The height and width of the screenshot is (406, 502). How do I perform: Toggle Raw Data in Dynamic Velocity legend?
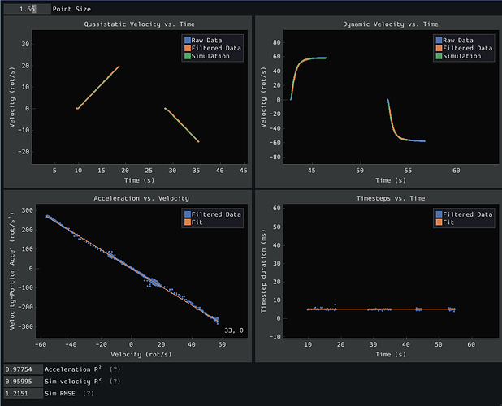click(455, 41)
